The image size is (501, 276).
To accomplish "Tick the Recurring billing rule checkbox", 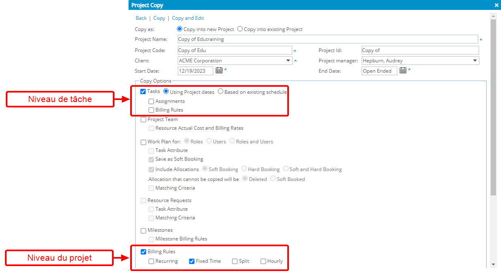I will [x=151, y=261].
